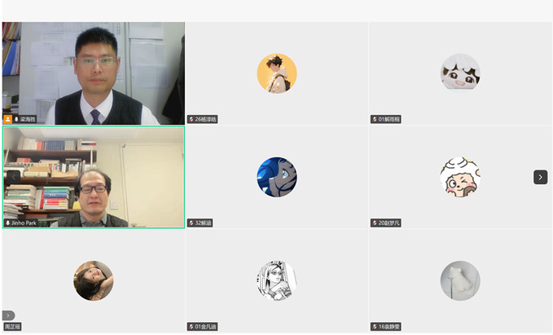Click muted mic icon of 01金凡迪
The width and height of the screenshot is (553, 335).
click(191, 327)
